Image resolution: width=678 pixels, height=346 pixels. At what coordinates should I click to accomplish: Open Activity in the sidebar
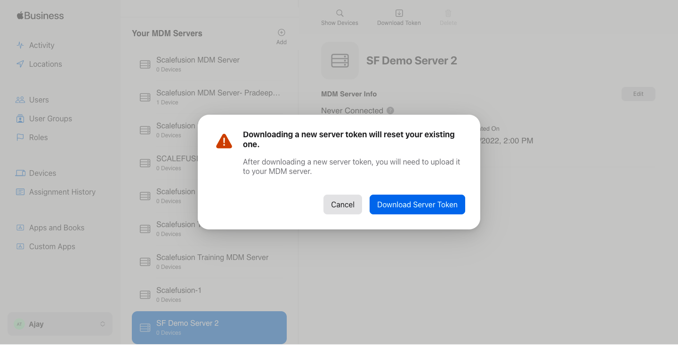41,45
